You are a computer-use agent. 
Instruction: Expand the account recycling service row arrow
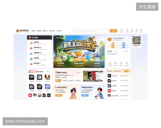[50, 58]
